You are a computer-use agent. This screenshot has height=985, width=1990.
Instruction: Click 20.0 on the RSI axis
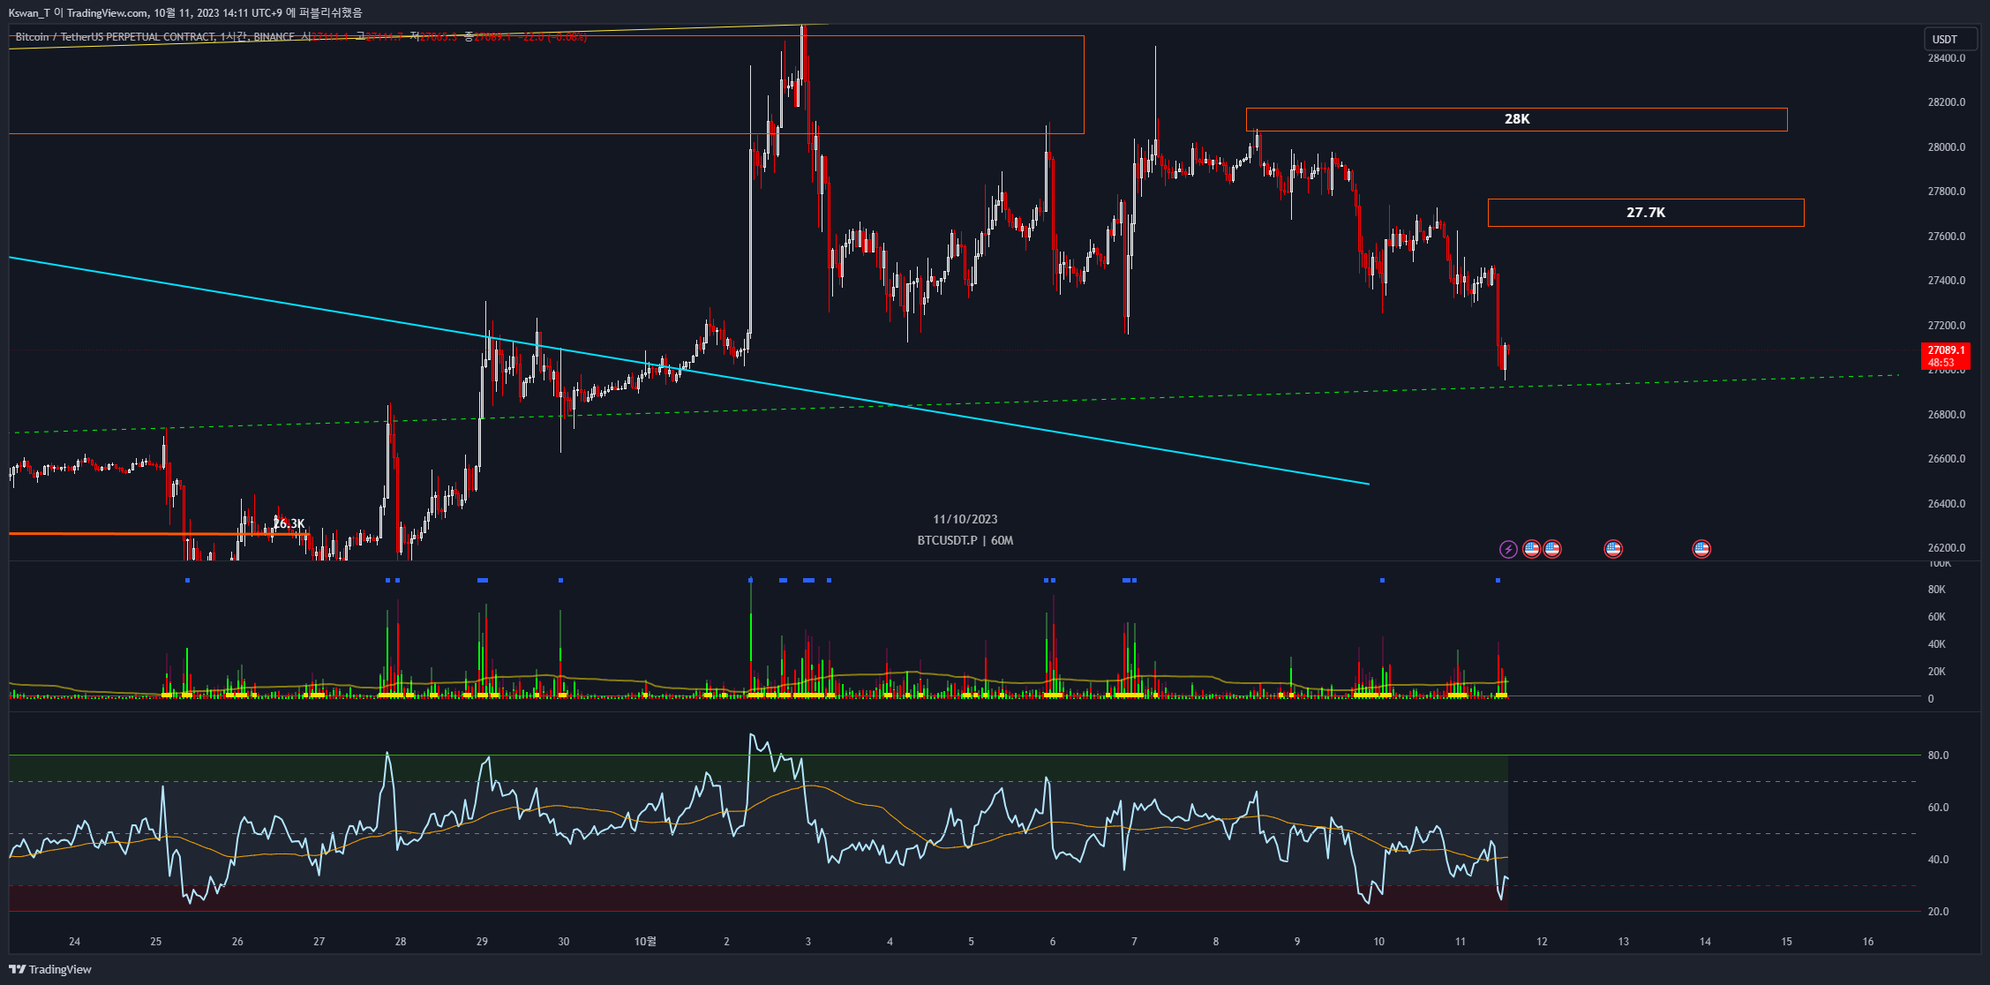point(1938,912)
